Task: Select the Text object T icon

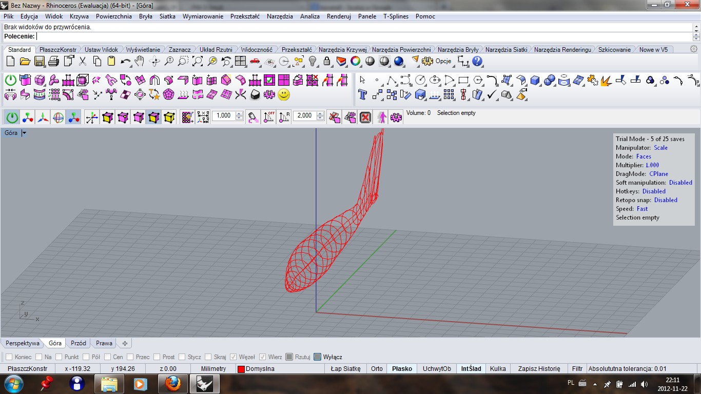Action: click(362, 94)
